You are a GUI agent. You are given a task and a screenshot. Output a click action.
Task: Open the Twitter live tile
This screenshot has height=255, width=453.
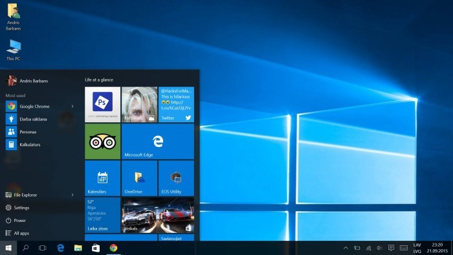[176, 105]
